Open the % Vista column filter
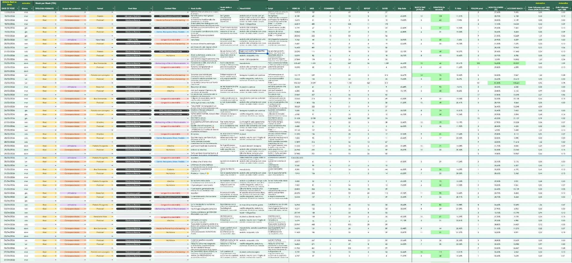This screenshot has height=263, width=572. coord(467,9)
